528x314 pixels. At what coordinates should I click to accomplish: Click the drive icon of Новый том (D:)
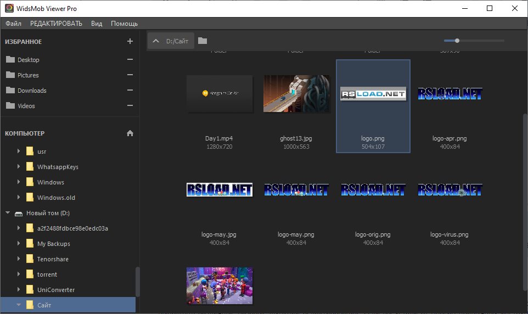[x=19, y=213]
